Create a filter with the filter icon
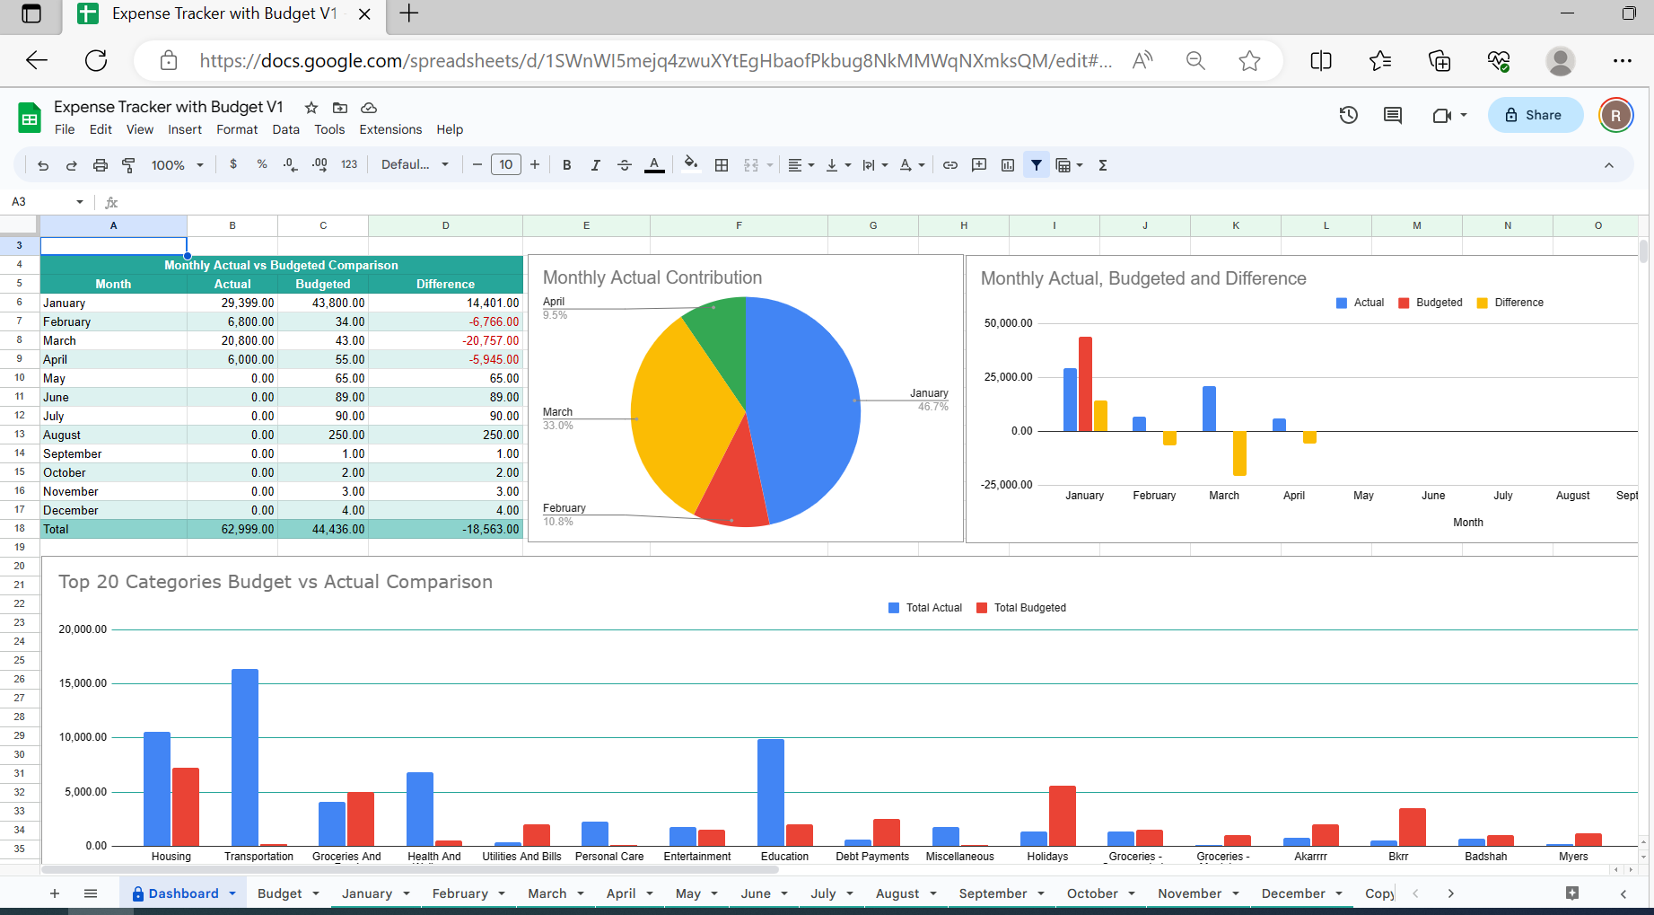The image size is (1654, 915). click(1037, 164)
